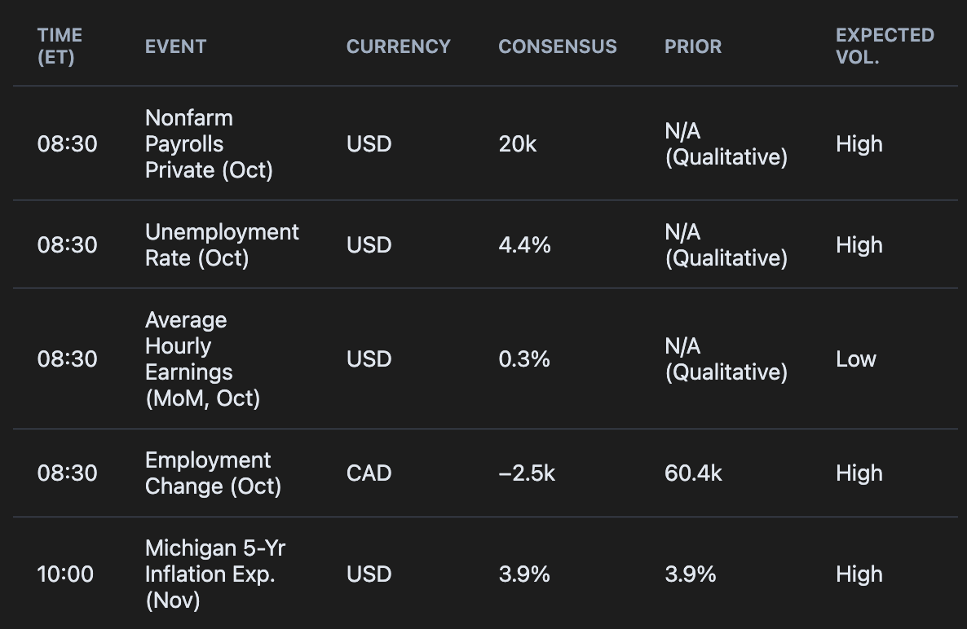Click the −2.5k consensus value
This screenshot has height=629, width=967.
coord(527,473)
